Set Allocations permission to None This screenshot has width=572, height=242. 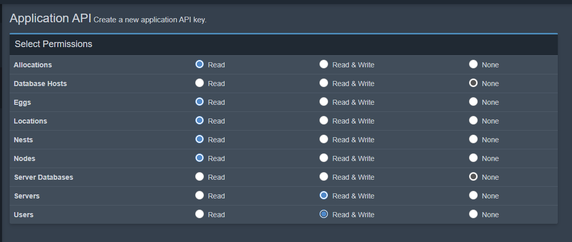pos(473,64)
